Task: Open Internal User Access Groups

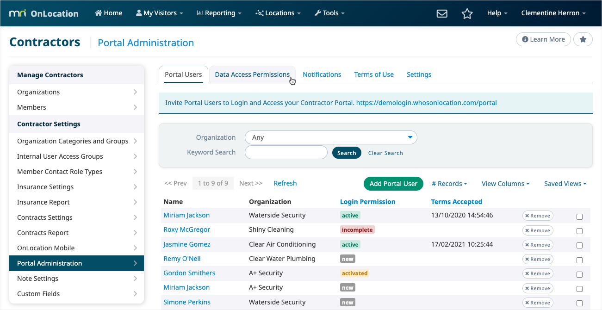Action: coord(76,156)
